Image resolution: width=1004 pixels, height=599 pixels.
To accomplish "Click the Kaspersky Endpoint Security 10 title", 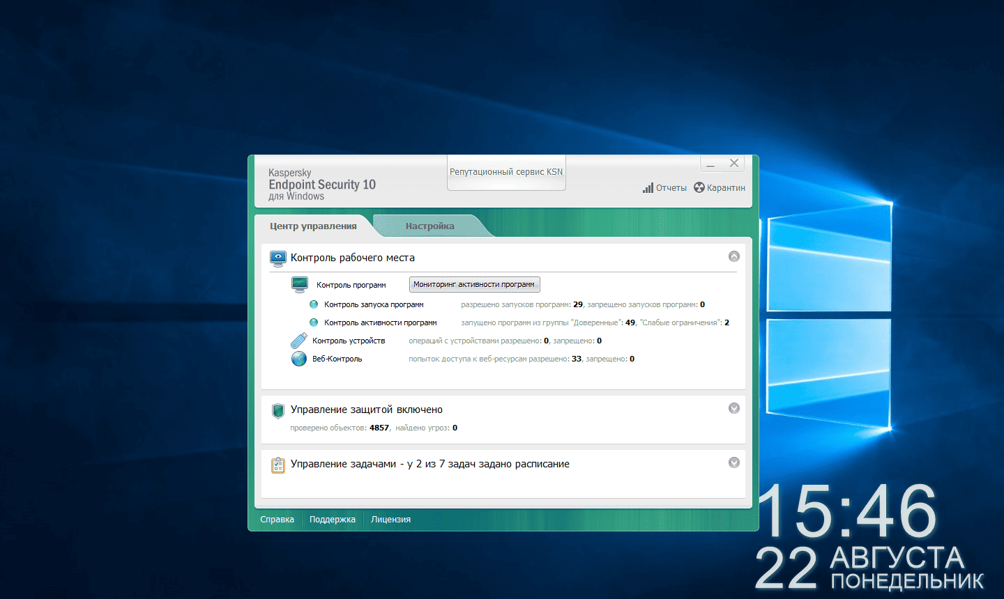I will (322, 185).
